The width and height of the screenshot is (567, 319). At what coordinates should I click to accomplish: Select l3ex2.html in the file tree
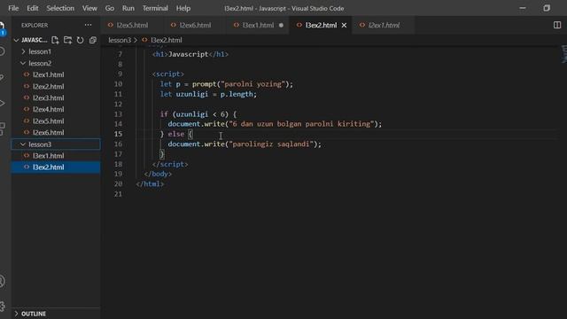coord(56,167)
